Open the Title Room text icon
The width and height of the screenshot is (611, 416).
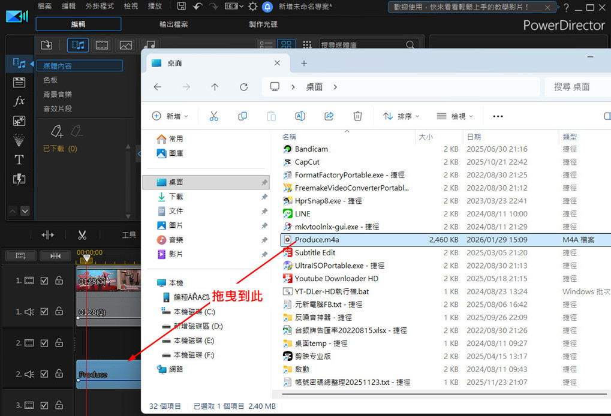point(19,159)
